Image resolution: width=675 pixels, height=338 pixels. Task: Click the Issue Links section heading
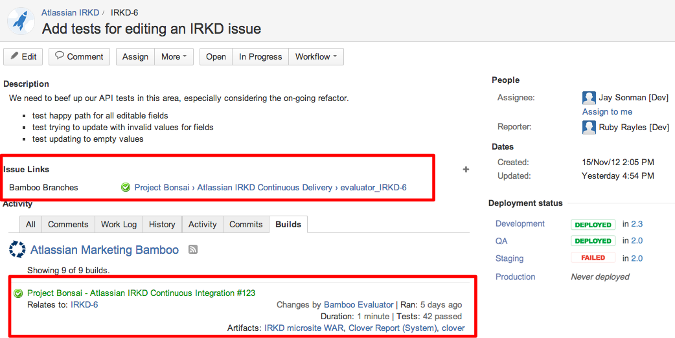[27, 170]
